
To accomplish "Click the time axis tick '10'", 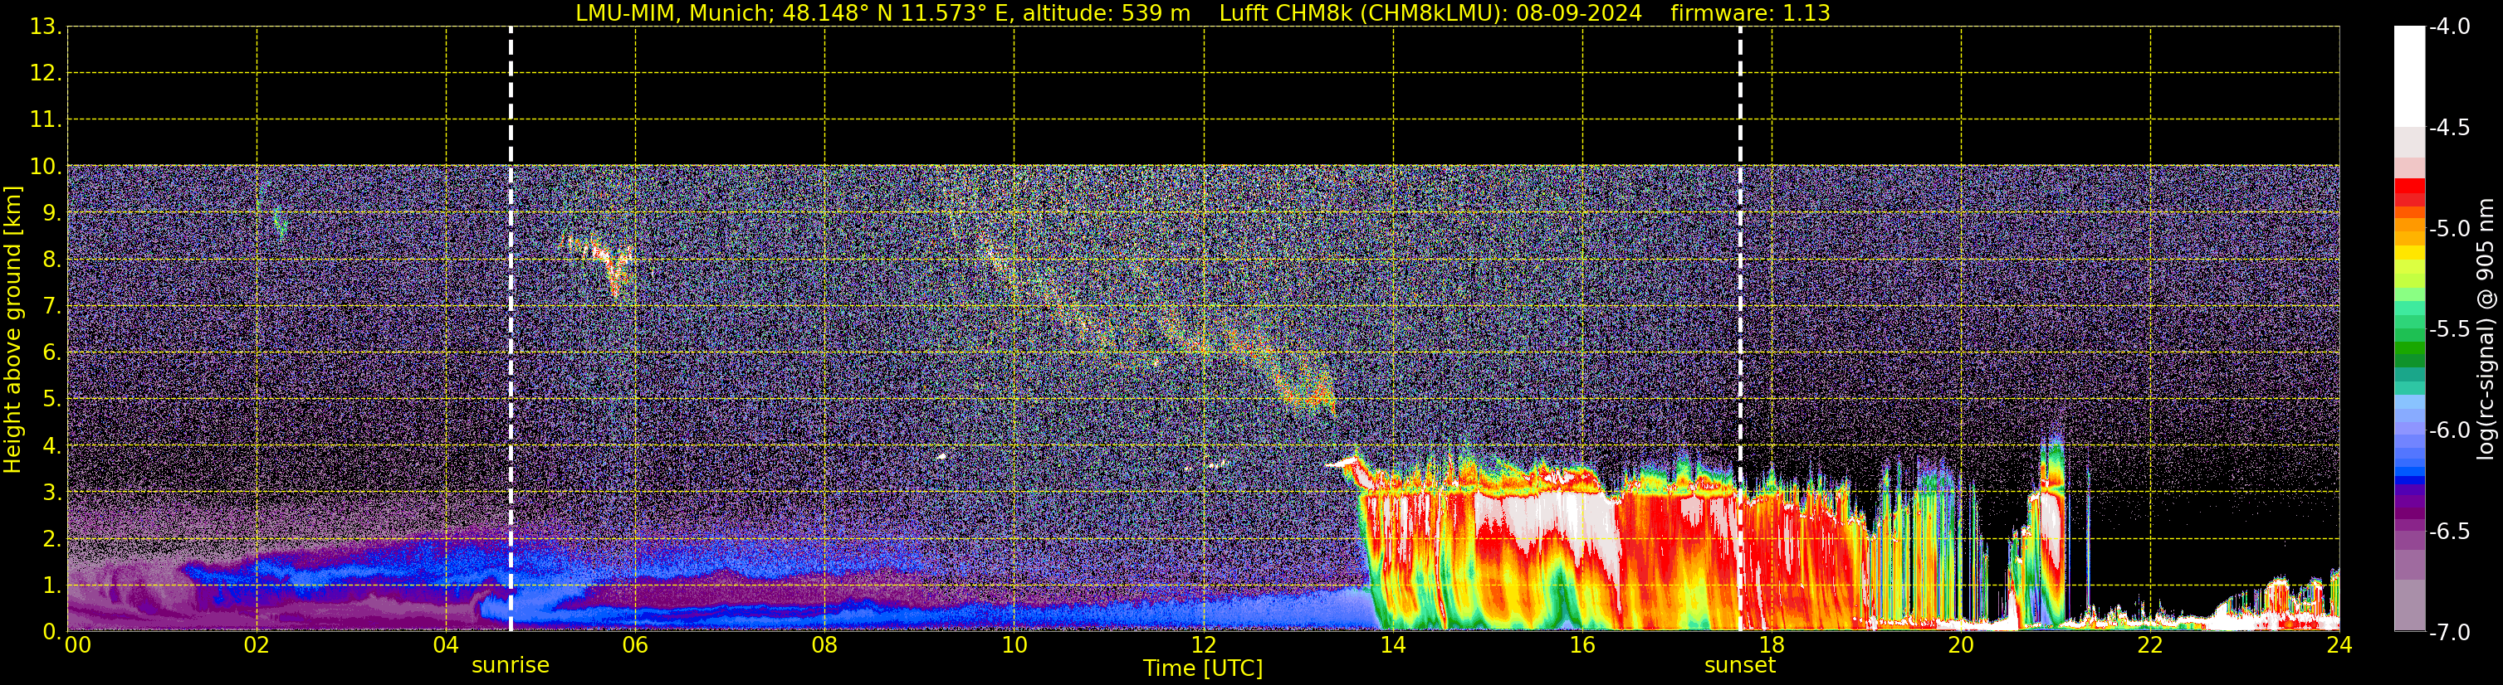I will 1014,645.
